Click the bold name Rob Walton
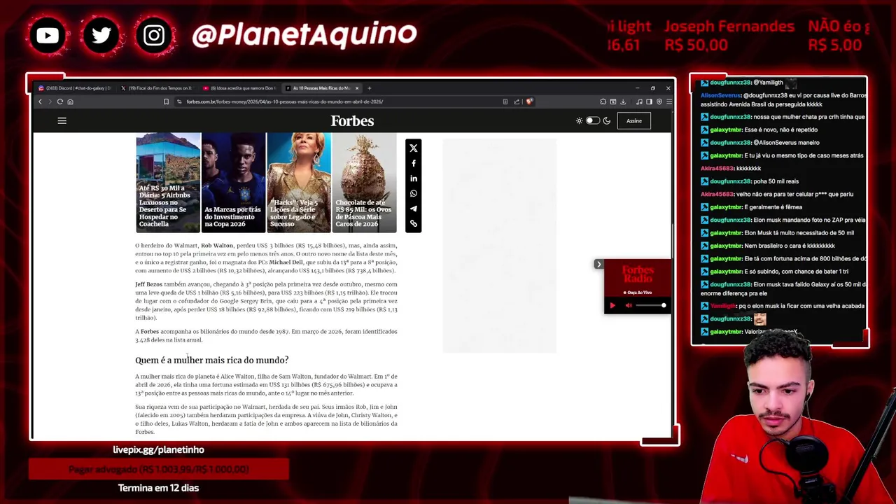The image size is (896, 504). (x=217, y=246)
